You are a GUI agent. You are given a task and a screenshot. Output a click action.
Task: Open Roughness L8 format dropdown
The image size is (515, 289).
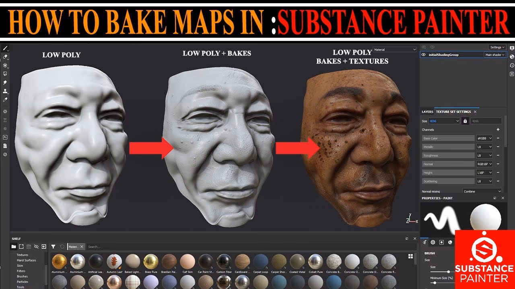484,155
